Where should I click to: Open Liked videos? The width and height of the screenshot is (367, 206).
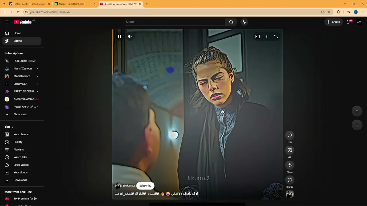pyautogui.click(x=22, y=165)
